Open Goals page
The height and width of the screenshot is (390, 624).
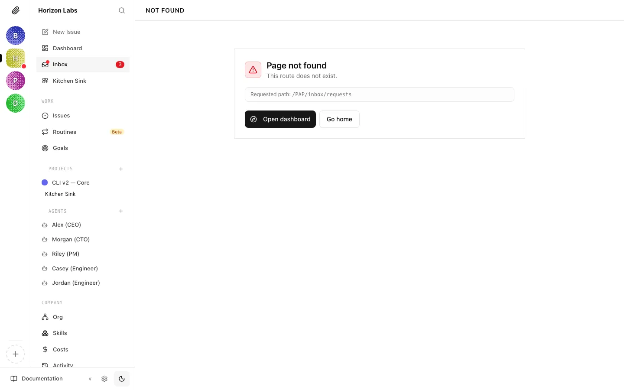click(83, 148)
